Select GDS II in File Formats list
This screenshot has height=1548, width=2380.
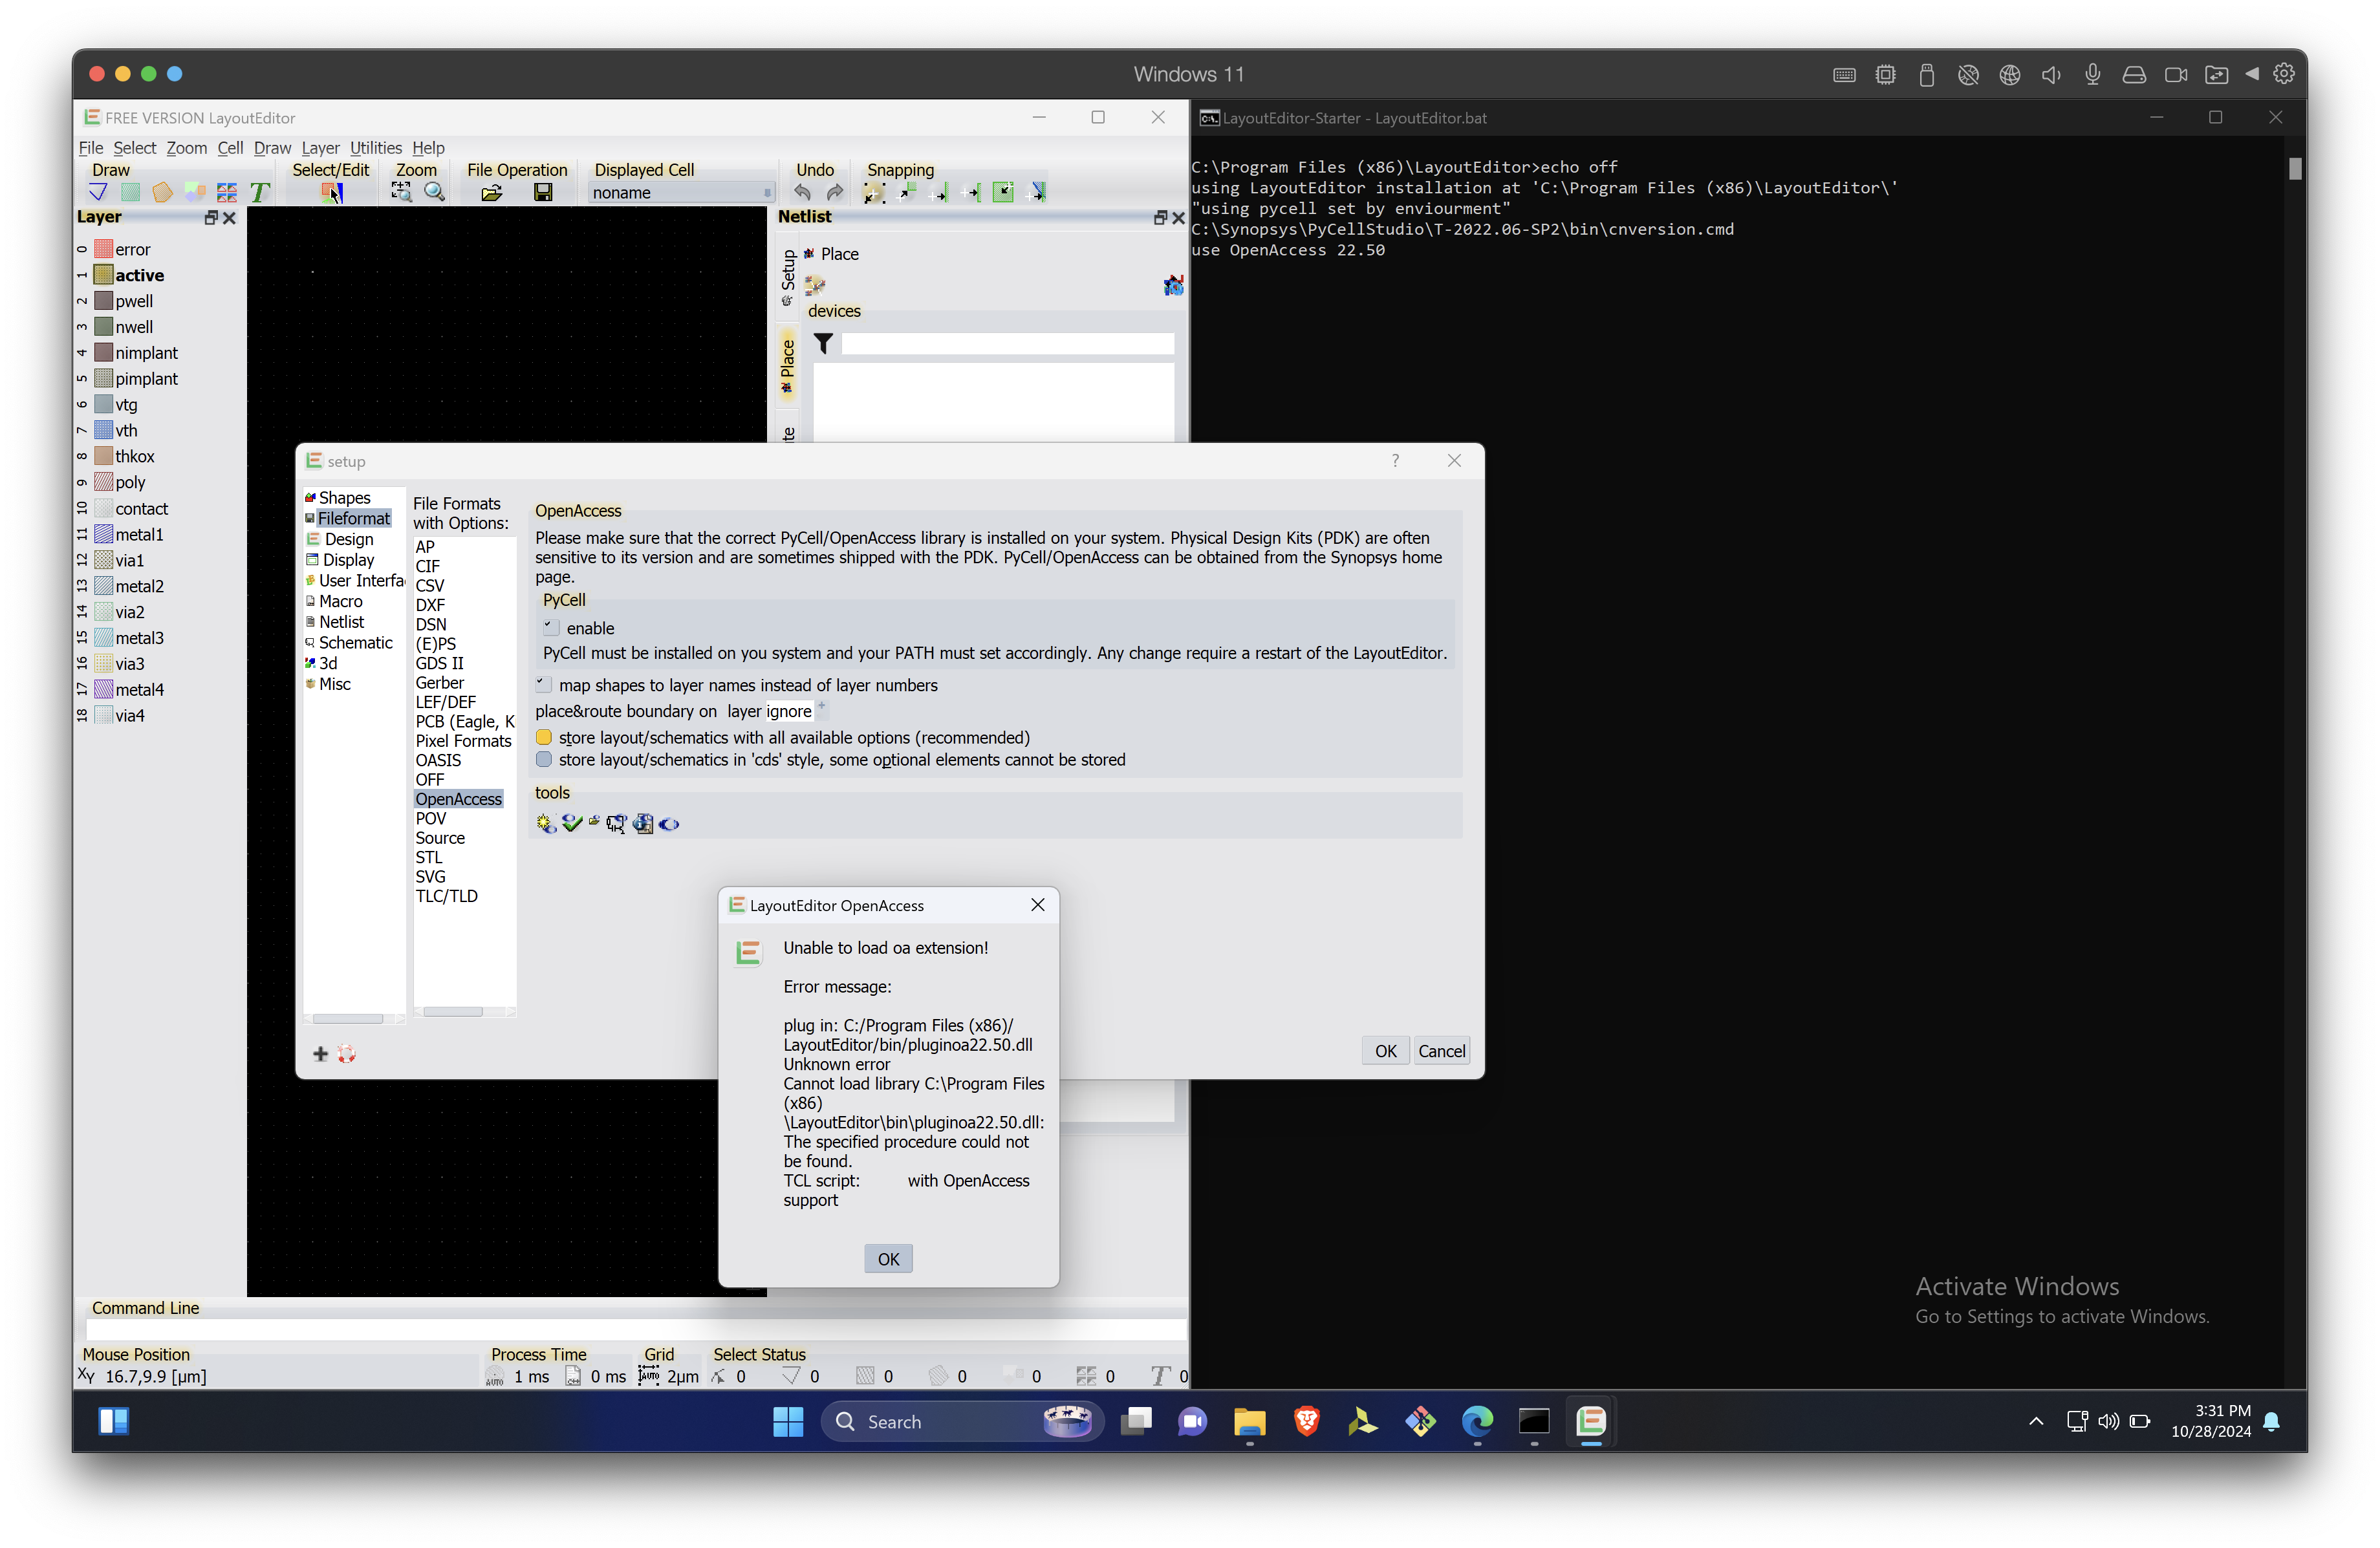point(439,663)
